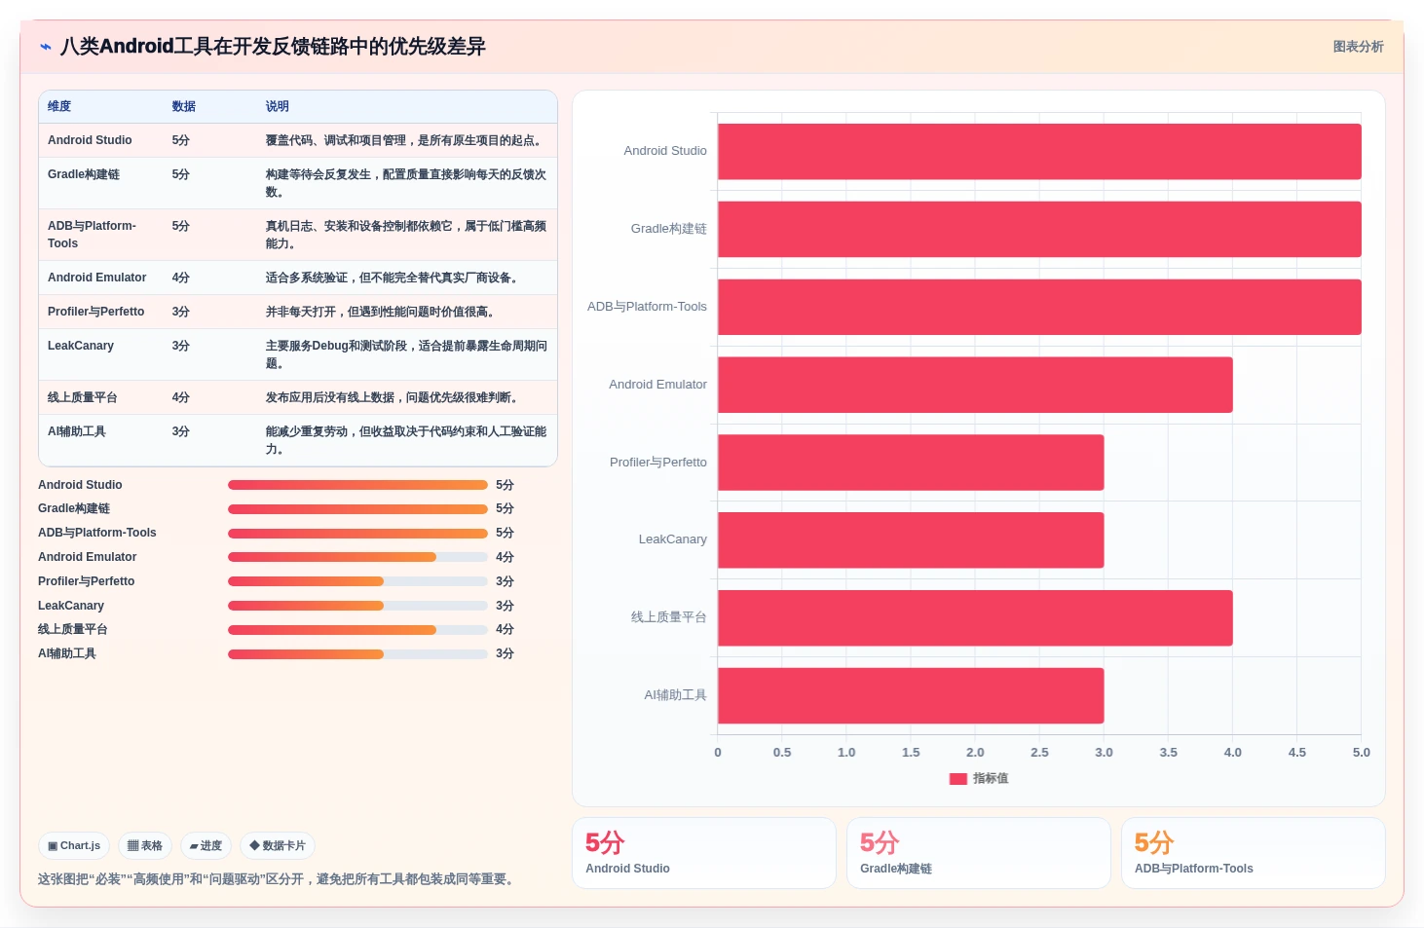The image size is (1424, 928).
Task: Select the AI辅助工具 table row name
Action: click(x=77, y=431)
